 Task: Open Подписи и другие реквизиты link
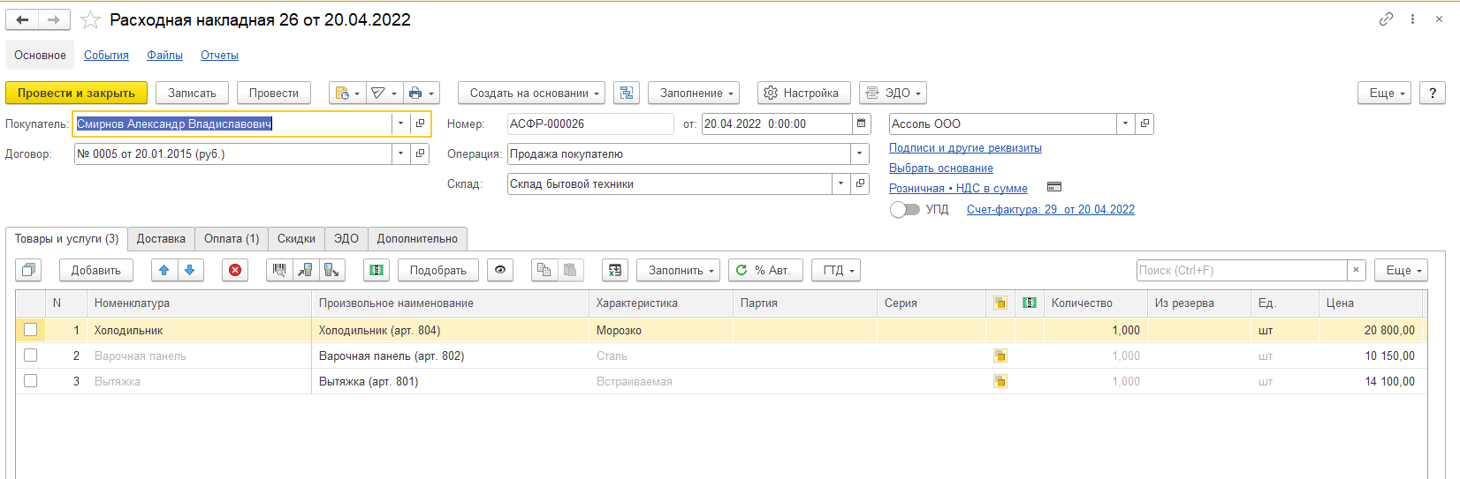point(965,147)
